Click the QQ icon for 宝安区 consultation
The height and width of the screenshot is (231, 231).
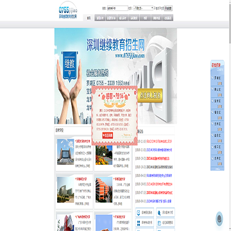[x=212, y=101]
